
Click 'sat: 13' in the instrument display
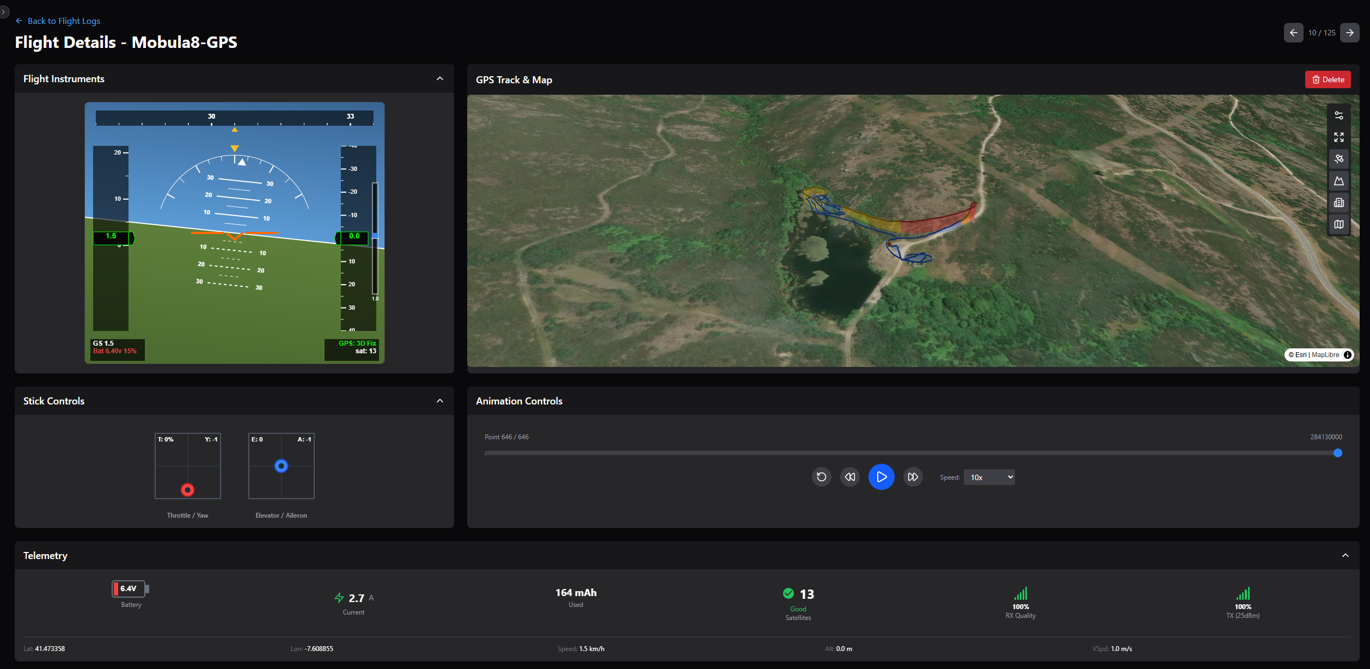click(x=366, y=351)
